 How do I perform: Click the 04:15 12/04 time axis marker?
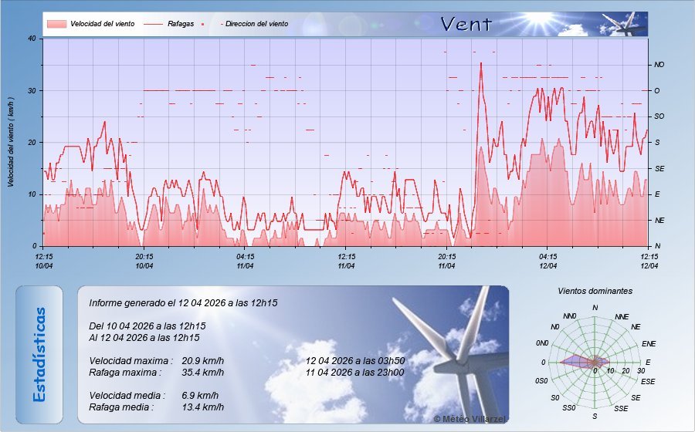548,261
